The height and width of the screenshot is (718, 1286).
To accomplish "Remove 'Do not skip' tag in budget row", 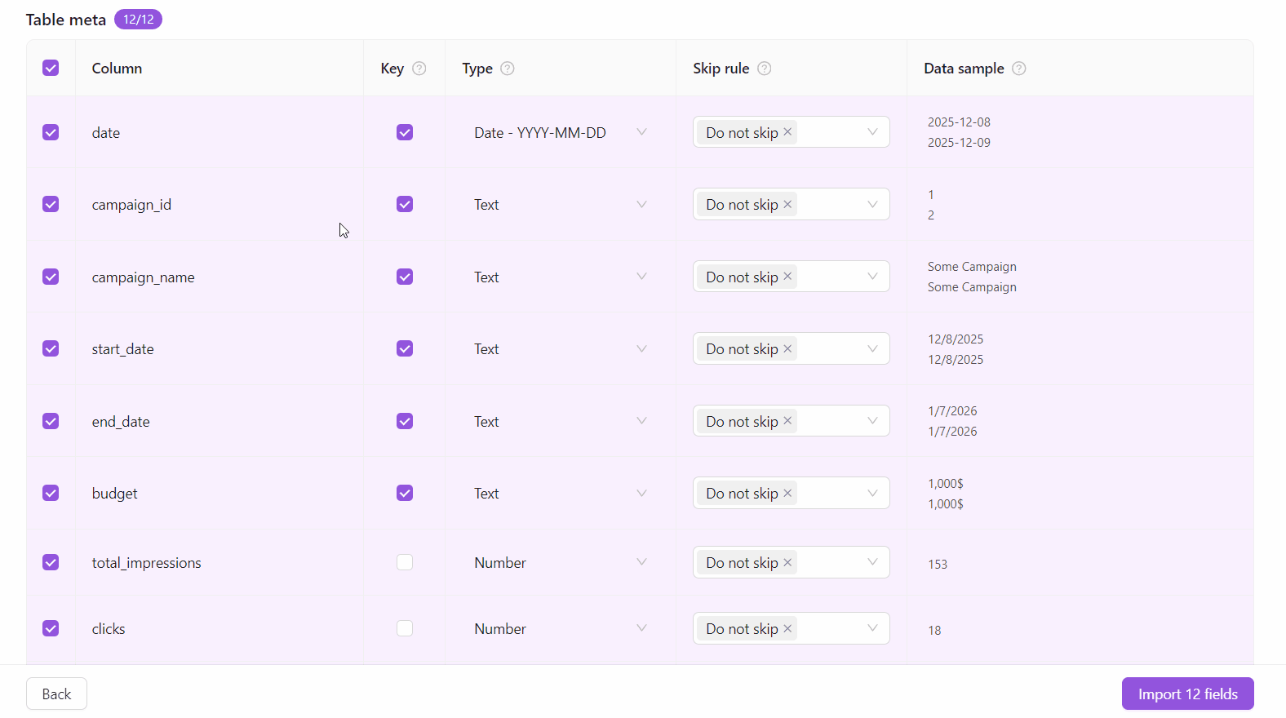I will 787,493.
